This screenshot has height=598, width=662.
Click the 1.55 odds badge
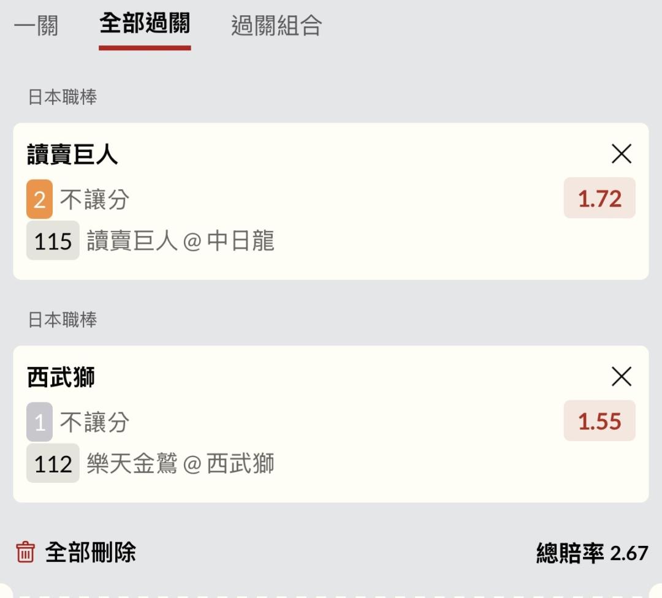pos(599,421)
